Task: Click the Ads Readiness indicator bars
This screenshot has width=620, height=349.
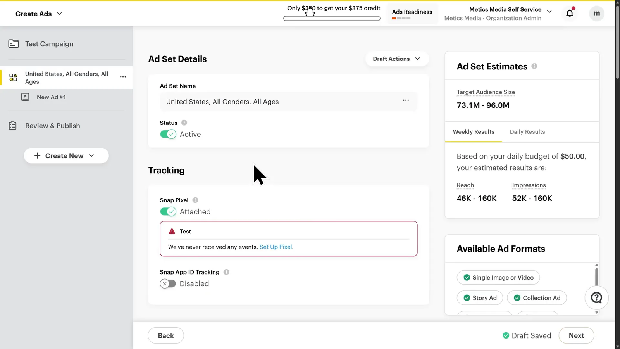Action: (x=401, y=18)
